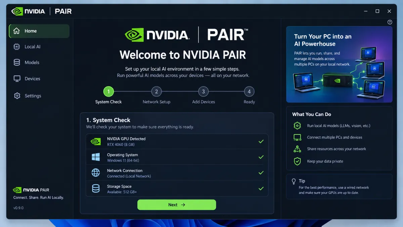This screenshot has height=227, width=403.
Task: Click the Home house icon
Action: click(x=16, y=31)
